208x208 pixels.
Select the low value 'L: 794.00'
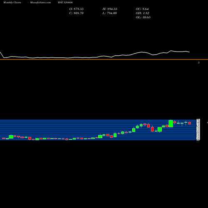[110, 13]
